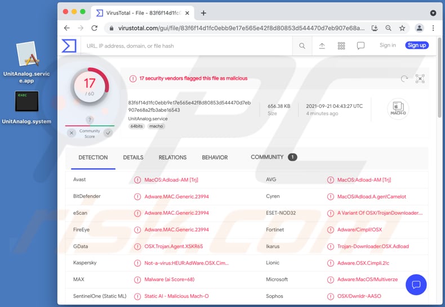Screen dimensions: 445x307
Task: Select UnitAnalog.service.app desktop icon
Action: click(x=26, y=62)
